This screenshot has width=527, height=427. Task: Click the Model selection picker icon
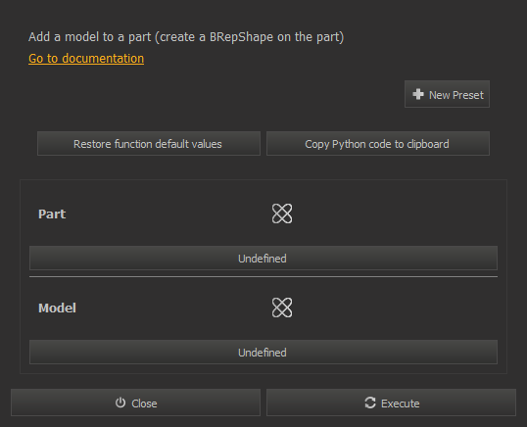pyautogui.click(x=282, y=308)
